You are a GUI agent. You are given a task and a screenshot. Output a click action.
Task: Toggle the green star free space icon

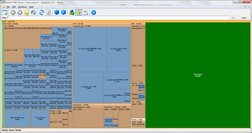79,13
